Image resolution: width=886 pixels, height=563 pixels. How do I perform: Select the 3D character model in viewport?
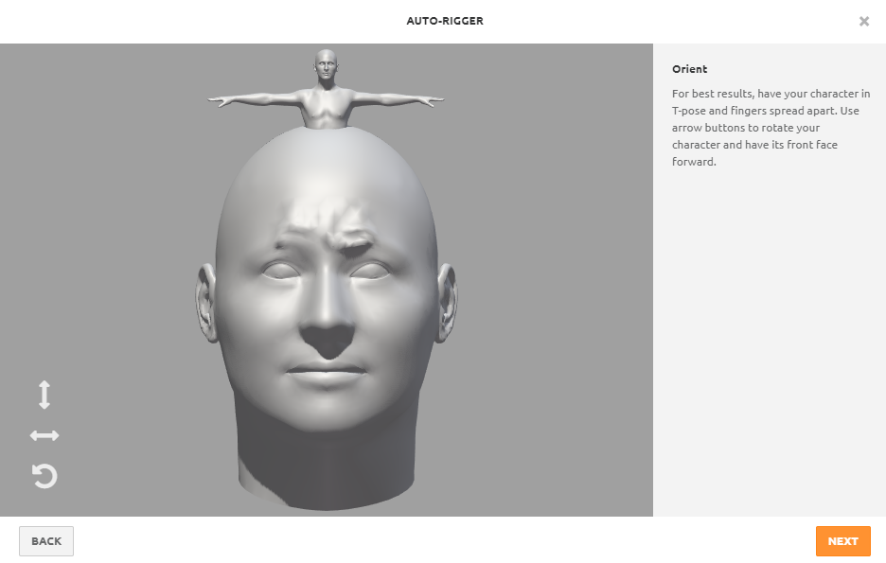[327, 279]
